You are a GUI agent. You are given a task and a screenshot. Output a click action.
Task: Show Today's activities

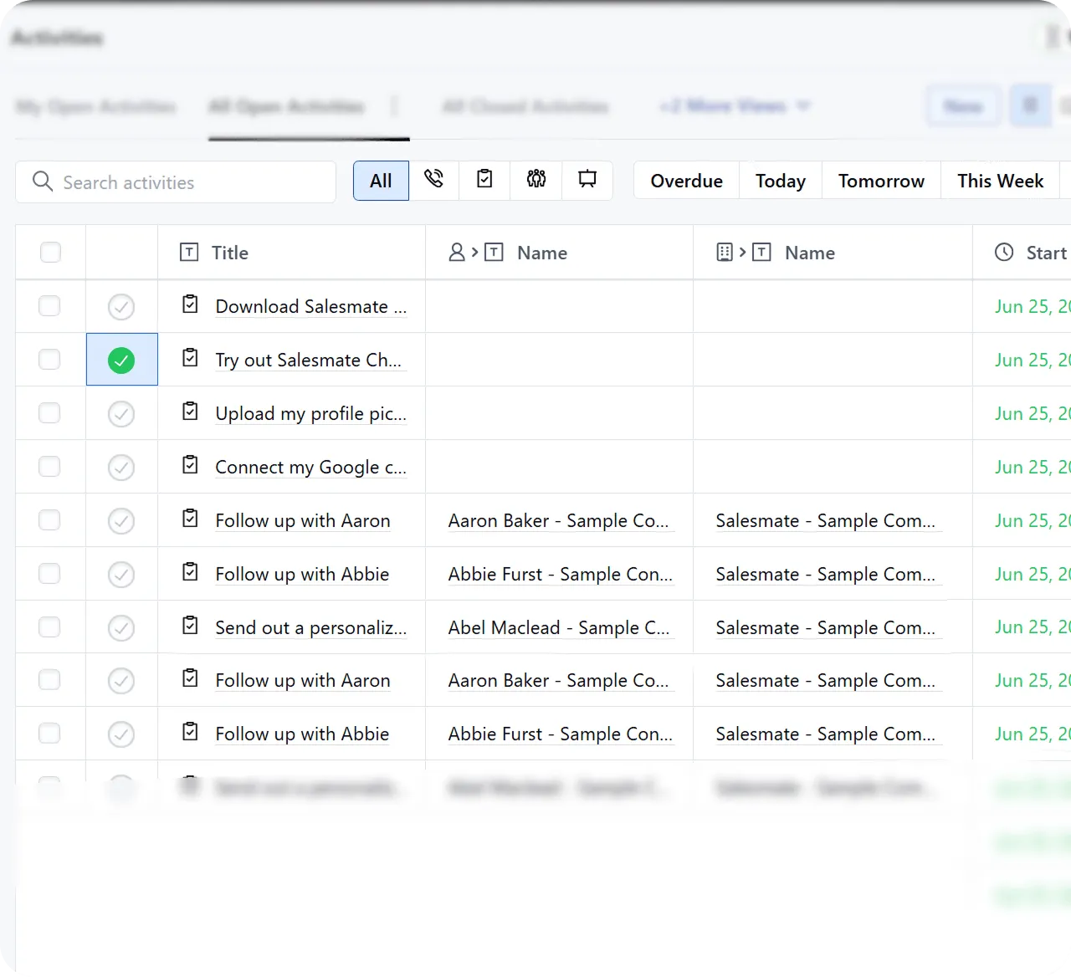(x=781, y=181)
